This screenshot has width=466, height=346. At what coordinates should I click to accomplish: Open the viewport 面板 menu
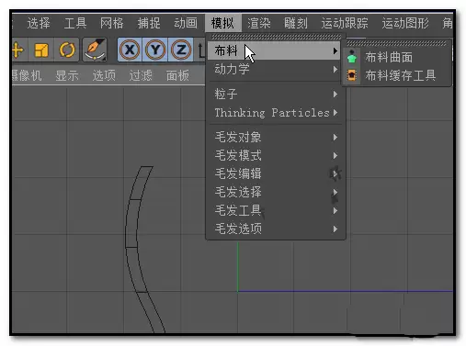click(177, 75)
